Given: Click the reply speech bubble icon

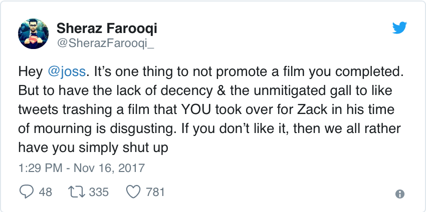Looking at the screenshot, I should [26, 191].
